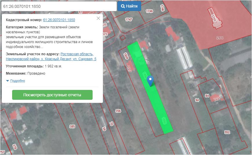Close the parcel info popup
Image resolution: width=252 pixels, height=155 pixels.
click(98, 18)
